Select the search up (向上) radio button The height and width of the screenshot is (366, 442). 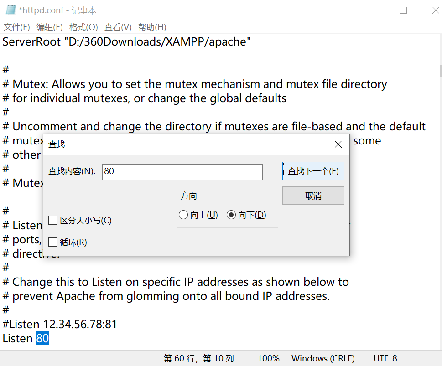[x=183, y=214]
